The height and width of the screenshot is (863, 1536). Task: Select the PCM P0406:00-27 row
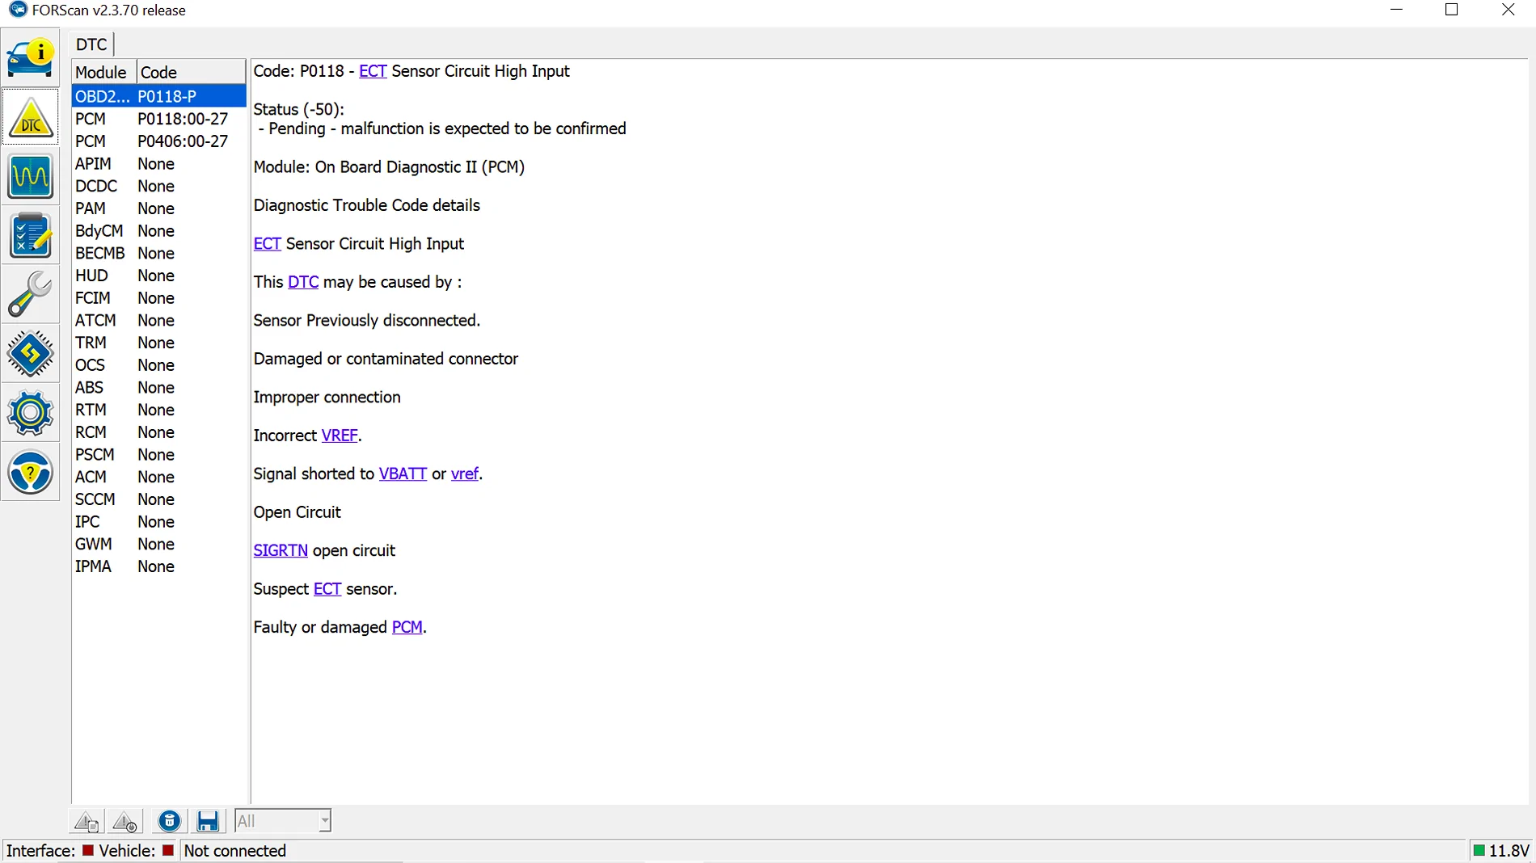tap(158, 141)
